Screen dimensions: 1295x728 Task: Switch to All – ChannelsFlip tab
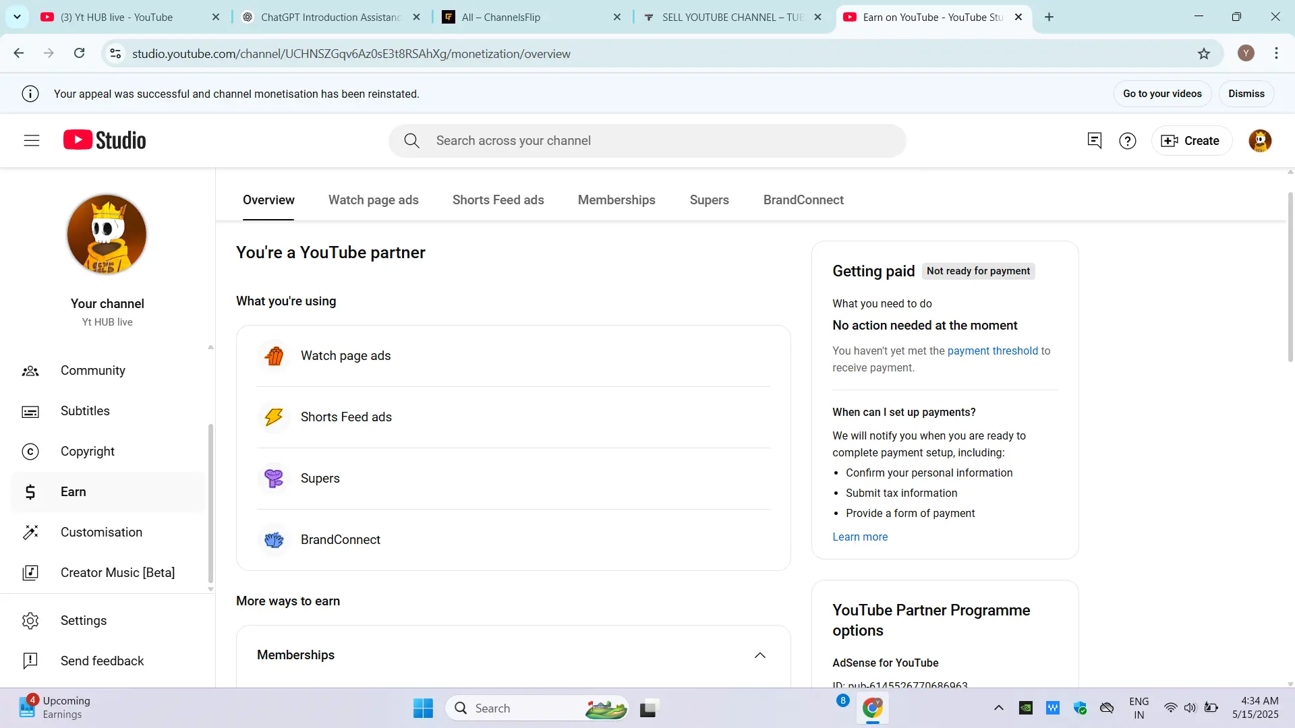click(x=531, y=17)
